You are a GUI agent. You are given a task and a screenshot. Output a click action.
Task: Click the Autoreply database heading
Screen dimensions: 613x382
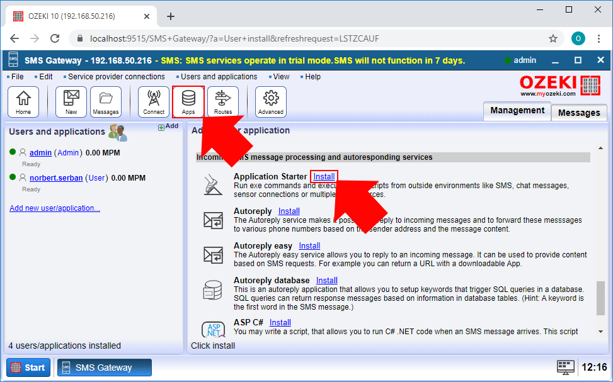pos(272,281)
